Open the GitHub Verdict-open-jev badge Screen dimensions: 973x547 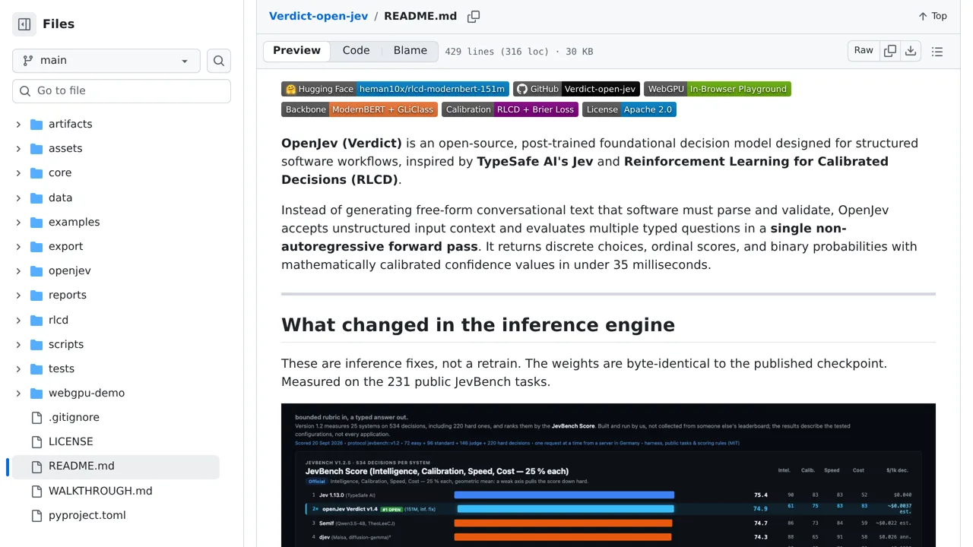[x=576, y=89]
